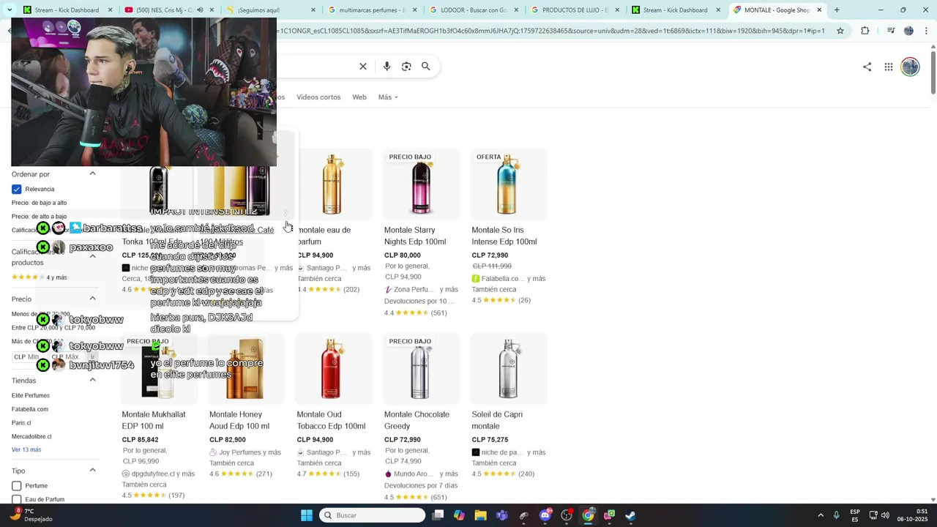The width and height of the screenshot is (937, 527).
Task: Open Task View on the taskbar
Action: [438, 515]
